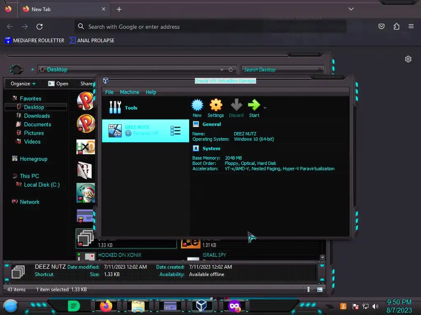The height and width of the screenshot is (315, 421).
Task: Click the Firefox forward arrow
Action: pos(25,27)
